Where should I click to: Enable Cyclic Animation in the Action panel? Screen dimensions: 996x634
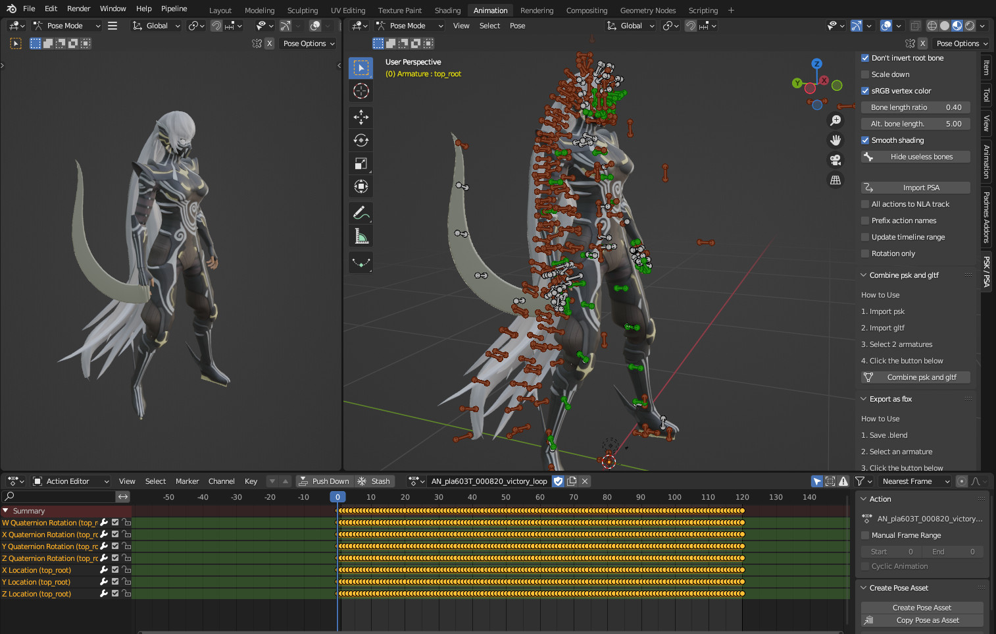coord(865,566)
